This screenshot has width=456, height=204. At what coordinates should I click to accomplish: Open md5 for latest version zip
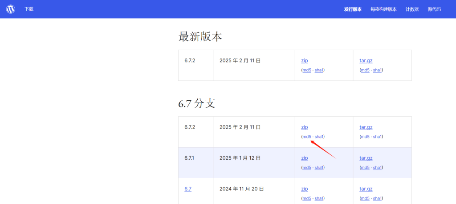coord(307,70)
